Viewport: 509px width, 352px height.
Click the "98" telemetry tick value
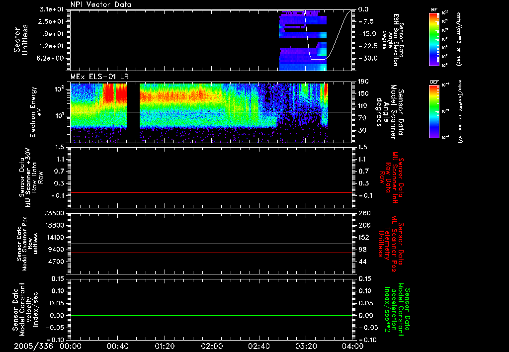(x=362, y=250)
